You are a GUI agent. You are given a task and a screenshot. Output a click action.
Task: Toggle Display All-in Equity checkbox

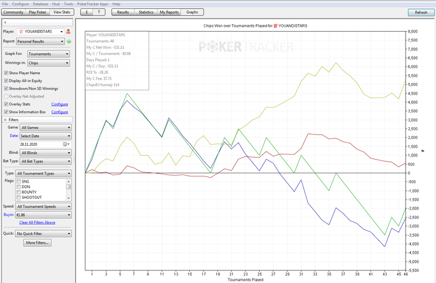click(6, 80)
